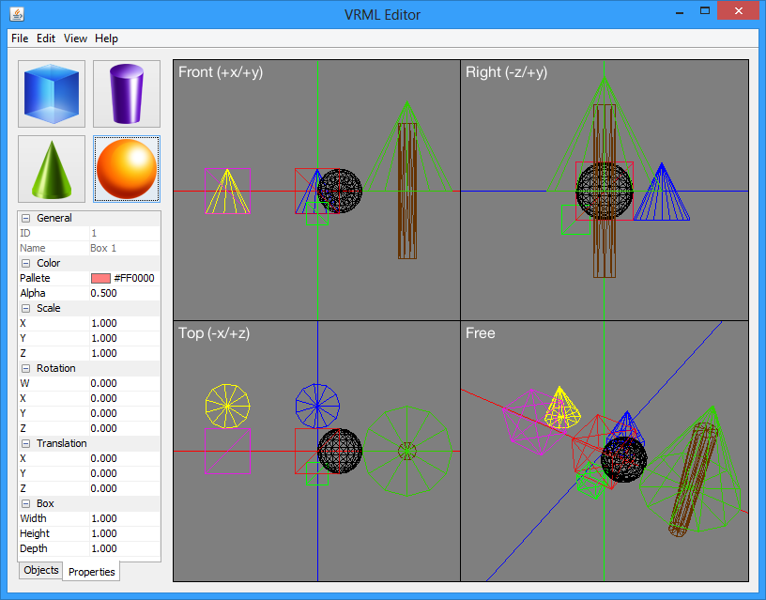
Task: Add an orange sphere primitive
Action: (x=127, y=169)
